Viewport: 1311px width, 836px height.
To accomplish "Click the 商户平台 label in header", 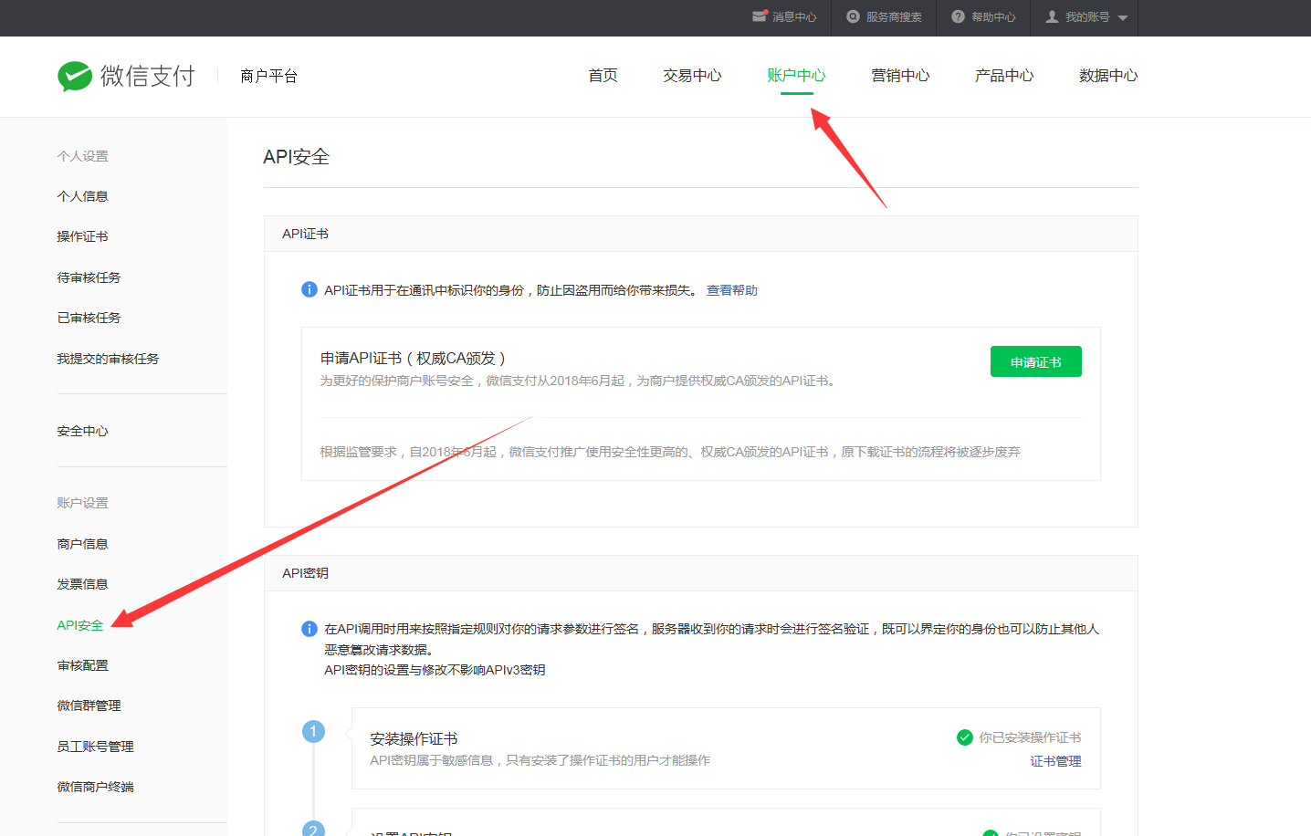I will tap(268, 76).
